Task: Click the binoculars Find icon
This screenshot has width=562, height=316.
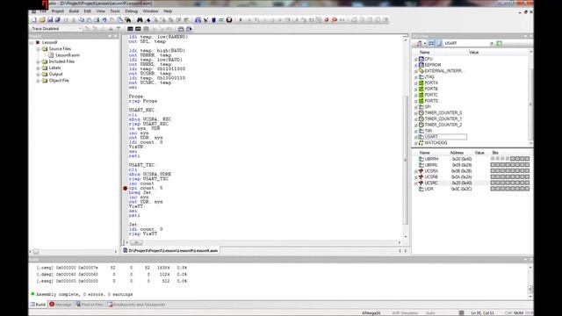Action: point(140,19)
